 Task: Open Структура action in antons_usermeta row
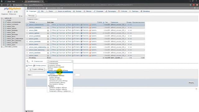point(61,53)
